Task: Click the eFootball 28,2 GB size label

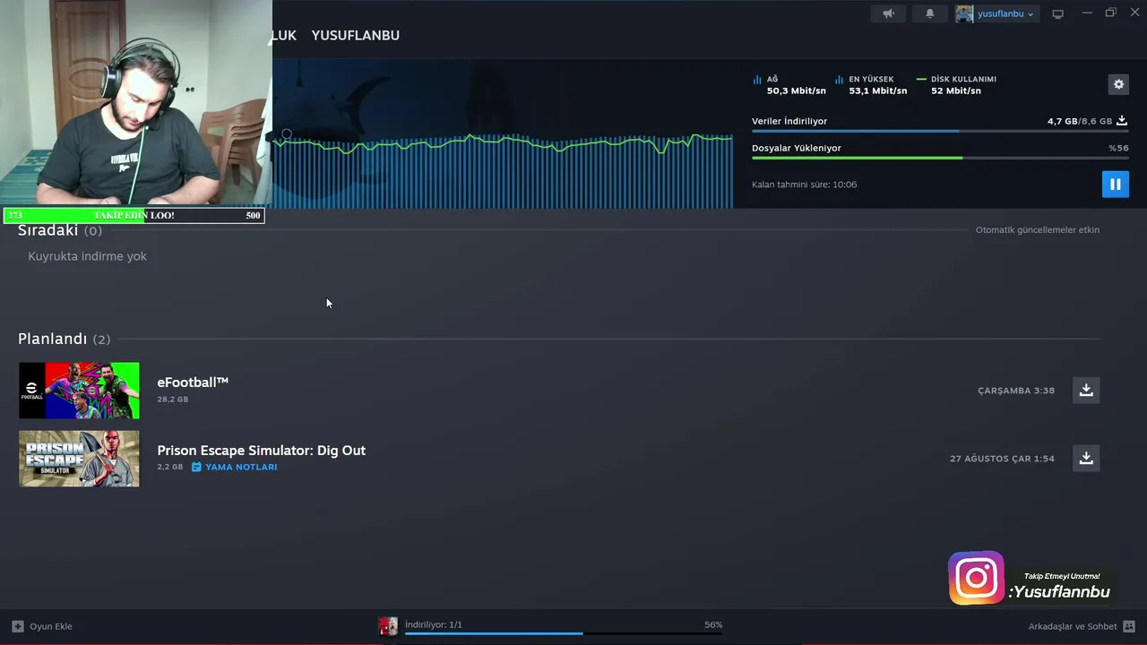Action: tap(172, 400)
